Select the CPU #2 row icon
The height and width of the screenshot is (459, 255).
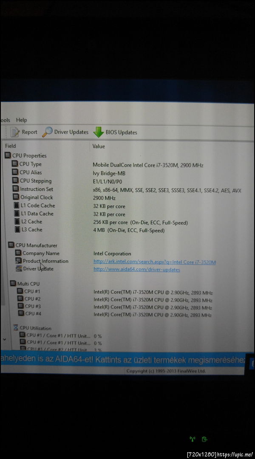coord(20,298)
